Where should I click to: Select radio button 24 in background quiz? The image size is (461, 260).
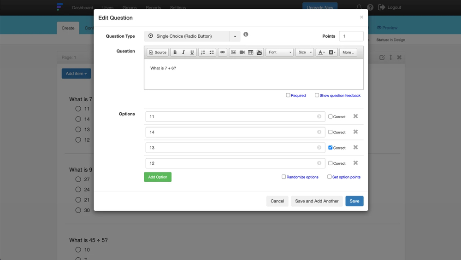(78, 190)
